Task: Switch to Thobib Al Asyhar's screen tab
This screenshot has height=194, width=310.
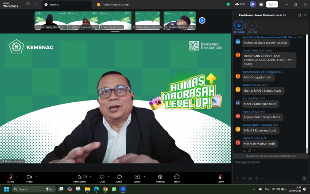Action: pos(113,4)
